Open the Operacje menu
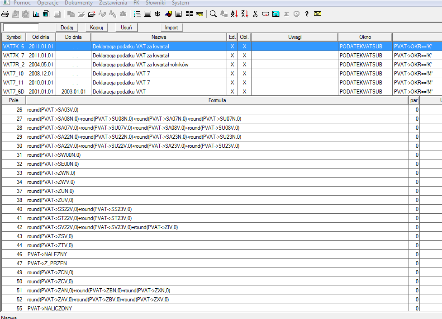Viewport: 442px width, 319px height. pos(48,3)
